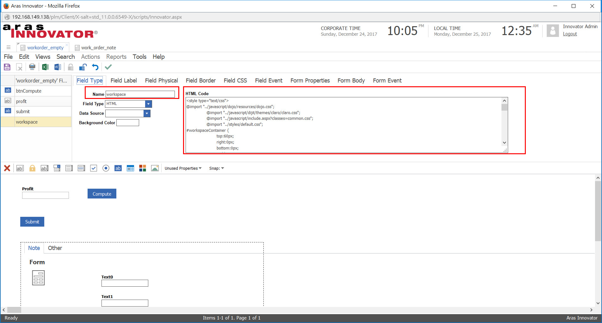Add a color picker field icon
Screen dimensions: 602x323
143,168
